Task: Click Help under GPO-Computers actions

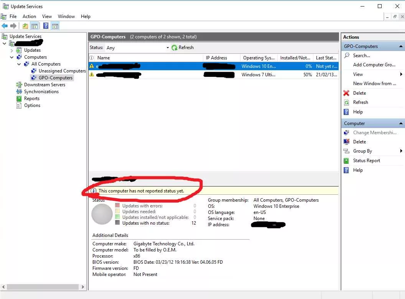Action: (x=358, y=112)
